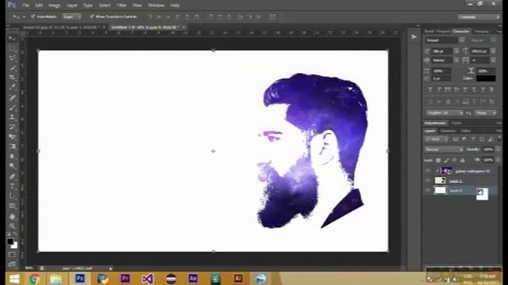The image size is (508, 285).
Task: Open the English language dropdown
Action: pyautogui.click(x=444, y=112)
